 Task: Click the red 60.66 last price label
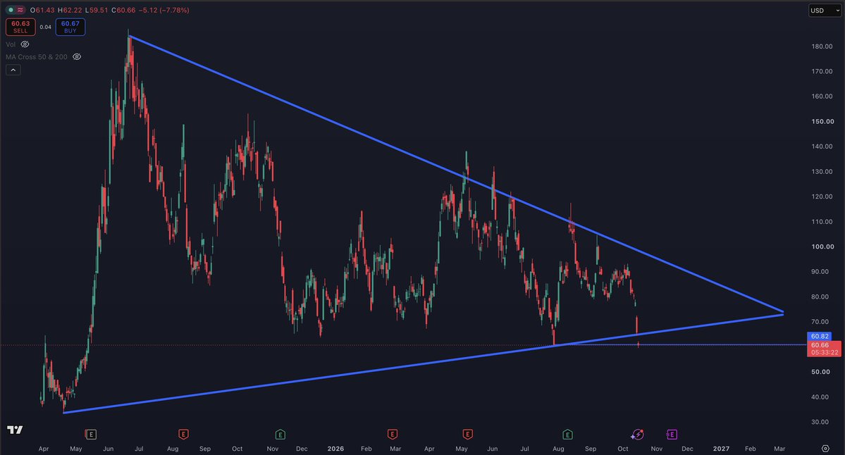pyautogui.click(x=824, y=349)
